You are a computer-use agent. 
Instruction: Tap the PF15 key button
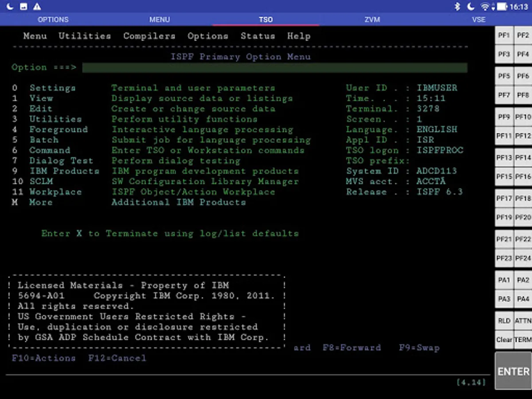[x=504, y=177]
